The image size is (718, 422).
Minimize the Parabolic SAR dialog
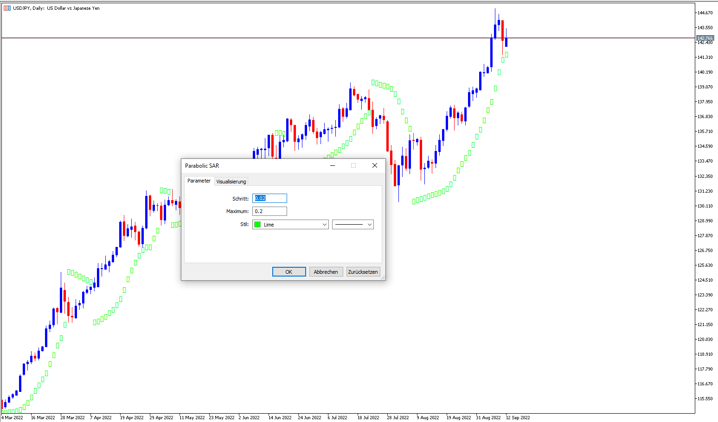[x=333, y=165]
